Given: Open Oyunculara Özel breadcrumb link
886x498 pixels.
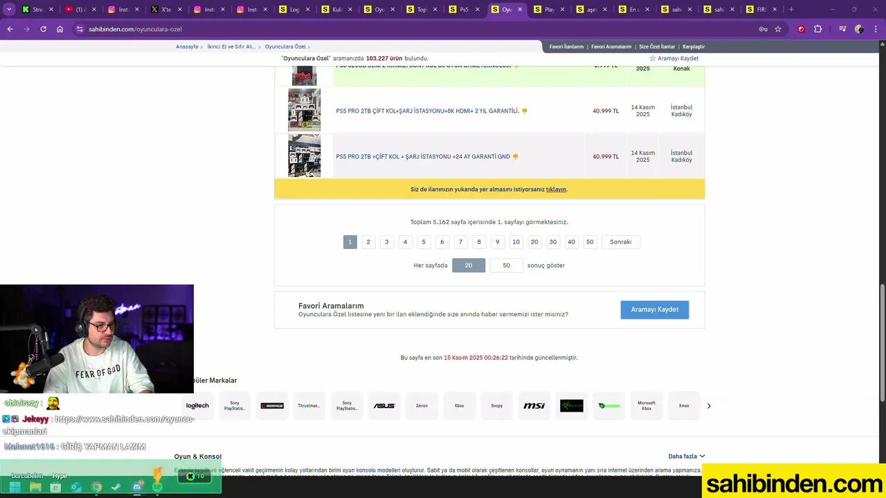Looking at the screenshot, I should tap(285, 47).
